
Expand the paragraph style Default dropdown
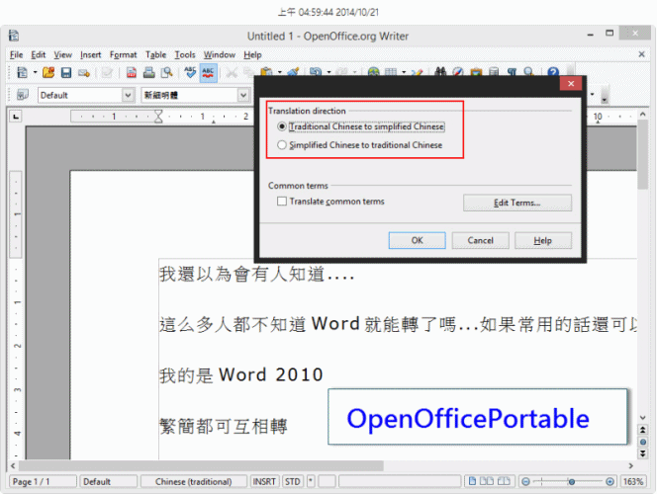(129, 96)
